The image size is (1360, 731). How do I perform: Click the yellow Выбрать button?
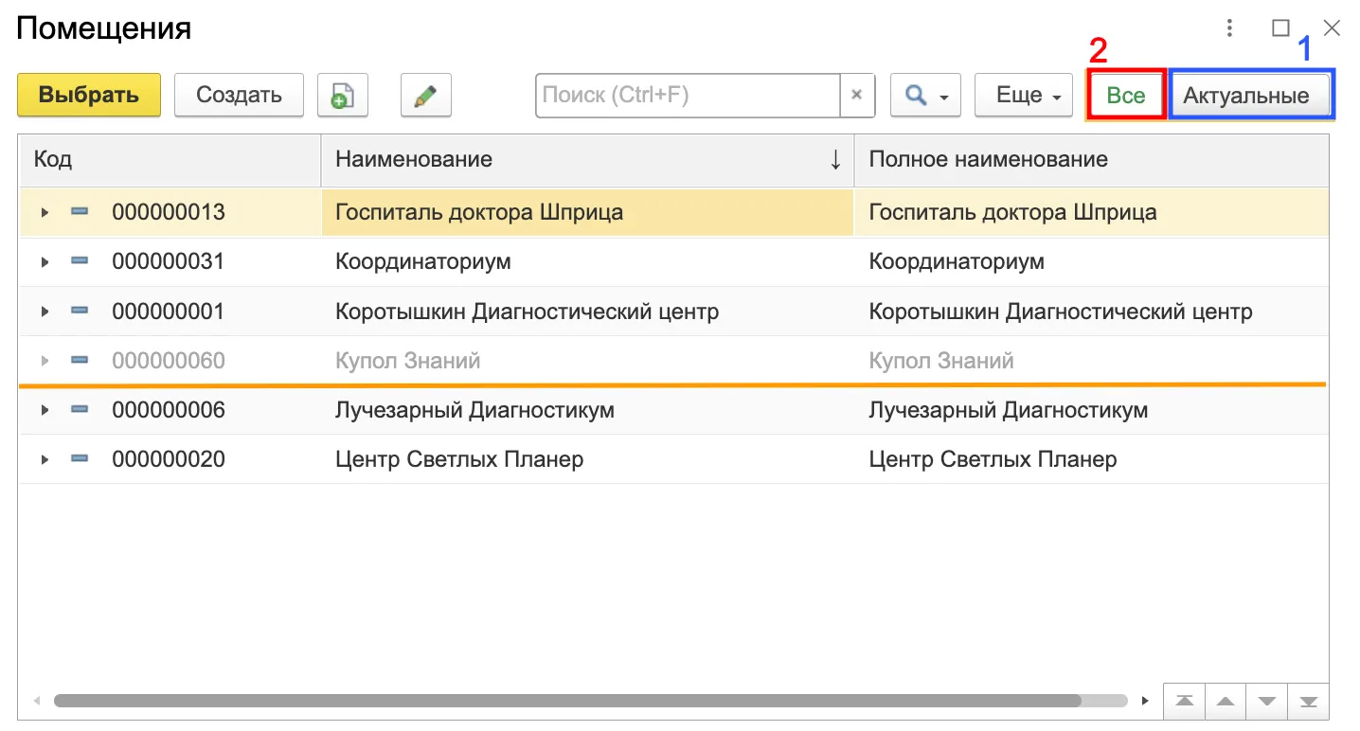tap(89, 96)
